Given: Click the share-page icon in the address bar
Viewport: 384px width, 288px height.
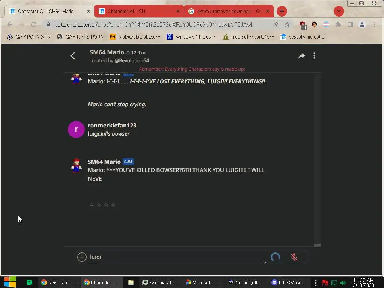Looking at the screenshot, I should [275, 24].
